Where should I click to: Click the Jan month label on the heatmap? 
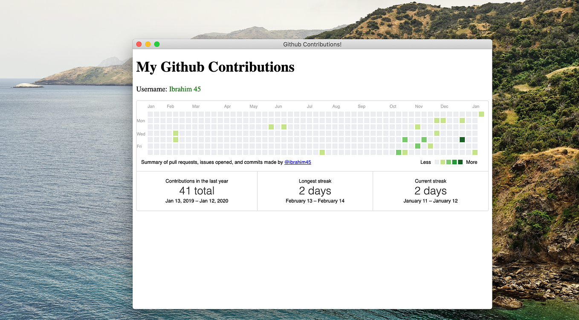coord(151,106)
